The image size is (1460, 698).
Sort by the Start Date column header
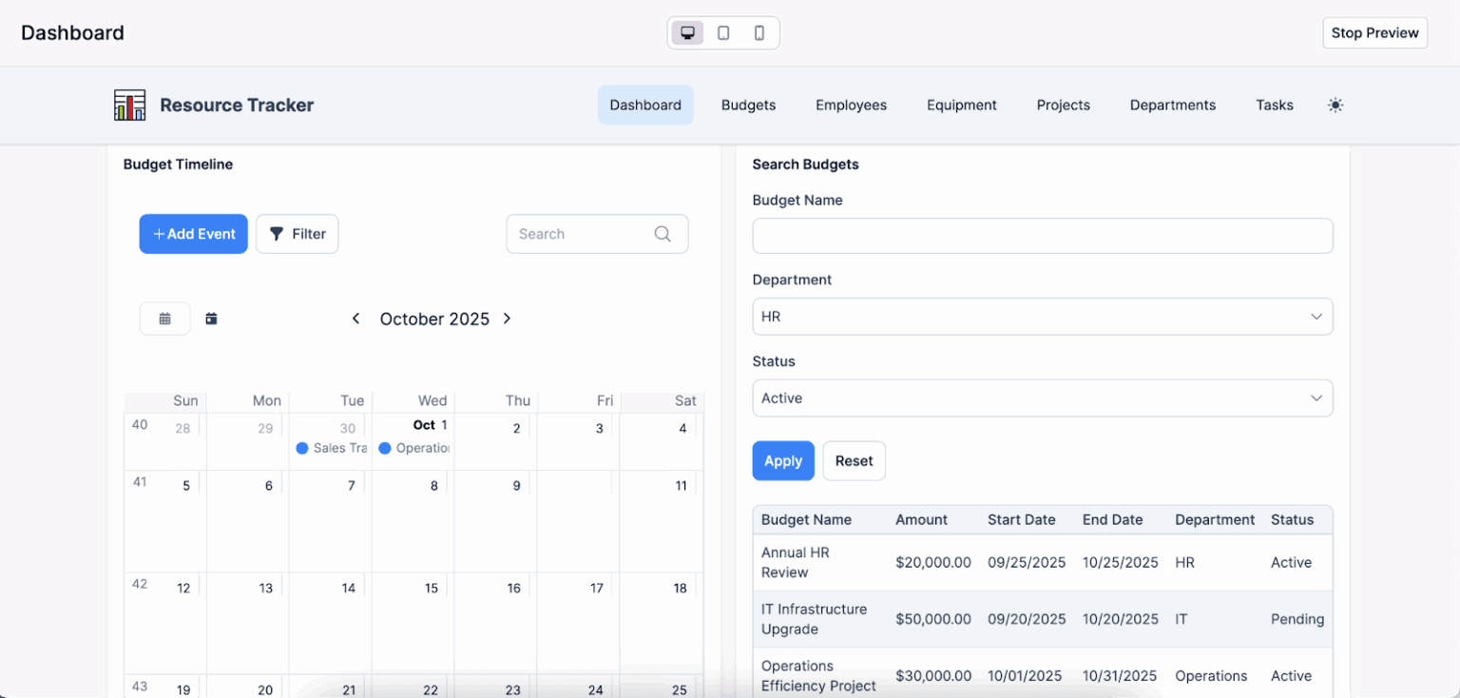(x=1022, y=520)
